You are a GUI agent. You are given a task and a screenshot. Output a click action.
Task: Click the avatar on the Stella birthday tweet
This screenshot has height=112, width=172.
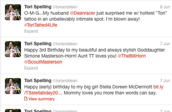(x=13, y=86)
